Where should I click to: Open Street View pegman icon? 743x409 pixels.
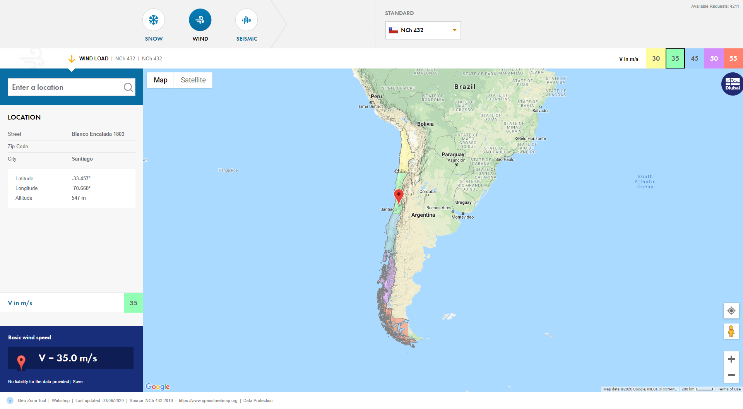(731, 331)
